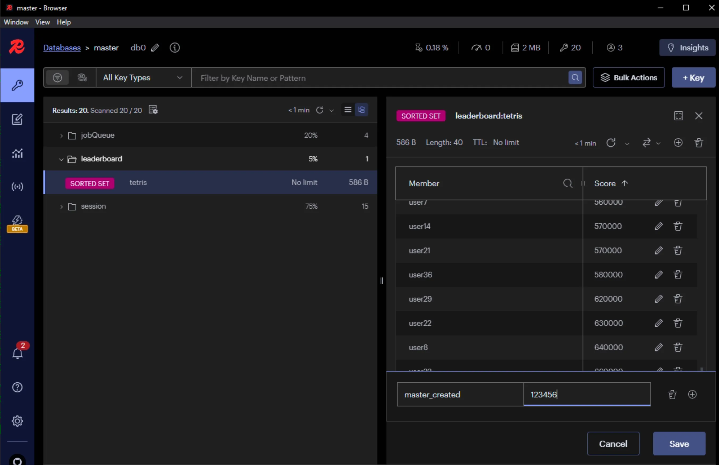Edit score of user22
Image resolution: width=719 pixels, height=465 pixels.
coord(659,323)
